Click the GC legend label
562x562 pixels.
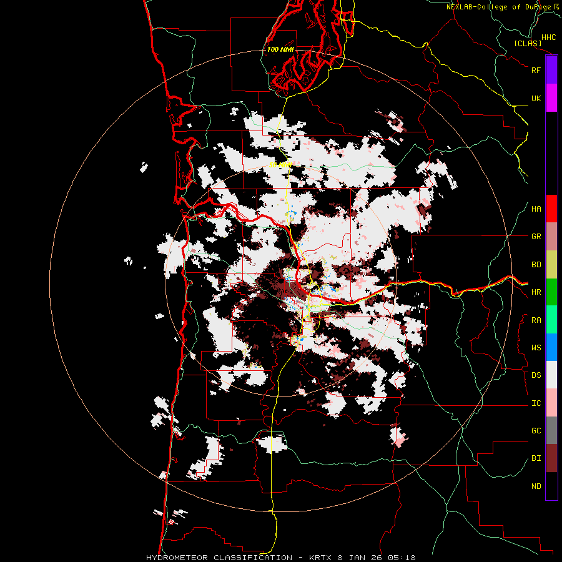tap(536, 431)
